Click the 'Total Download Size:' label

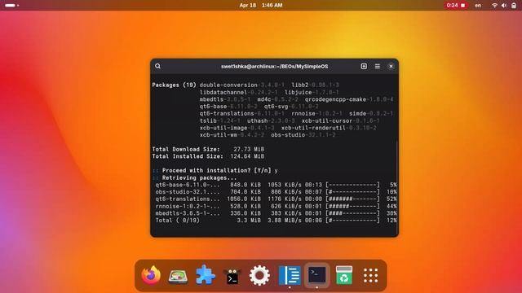pos(186,149)
